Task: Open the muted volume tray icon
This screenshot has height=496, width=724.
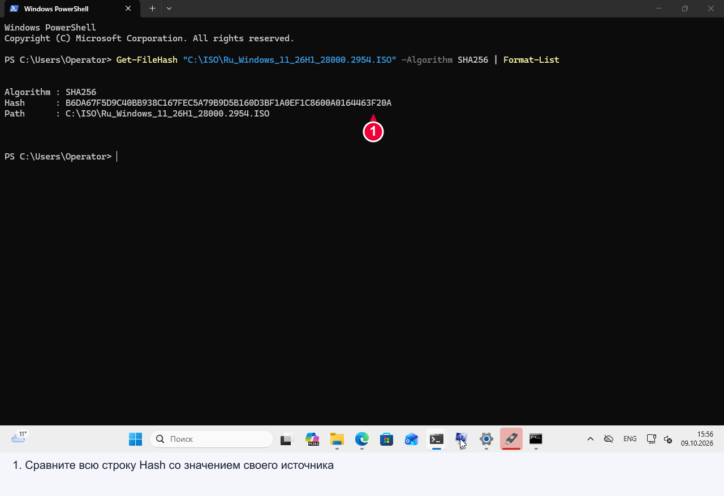Action: (667, 439)
